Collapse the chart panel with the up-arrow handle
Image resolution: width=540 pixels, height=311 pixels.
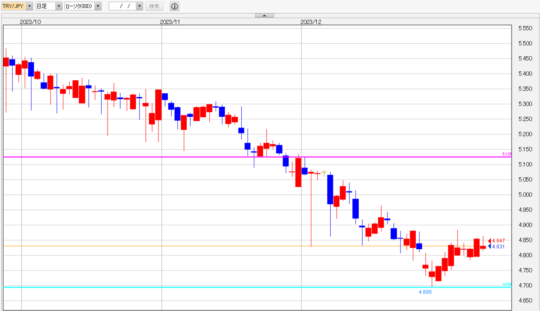[x=265, y=15]
